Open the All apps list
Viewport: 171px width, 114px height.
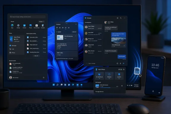pos(42,22)
